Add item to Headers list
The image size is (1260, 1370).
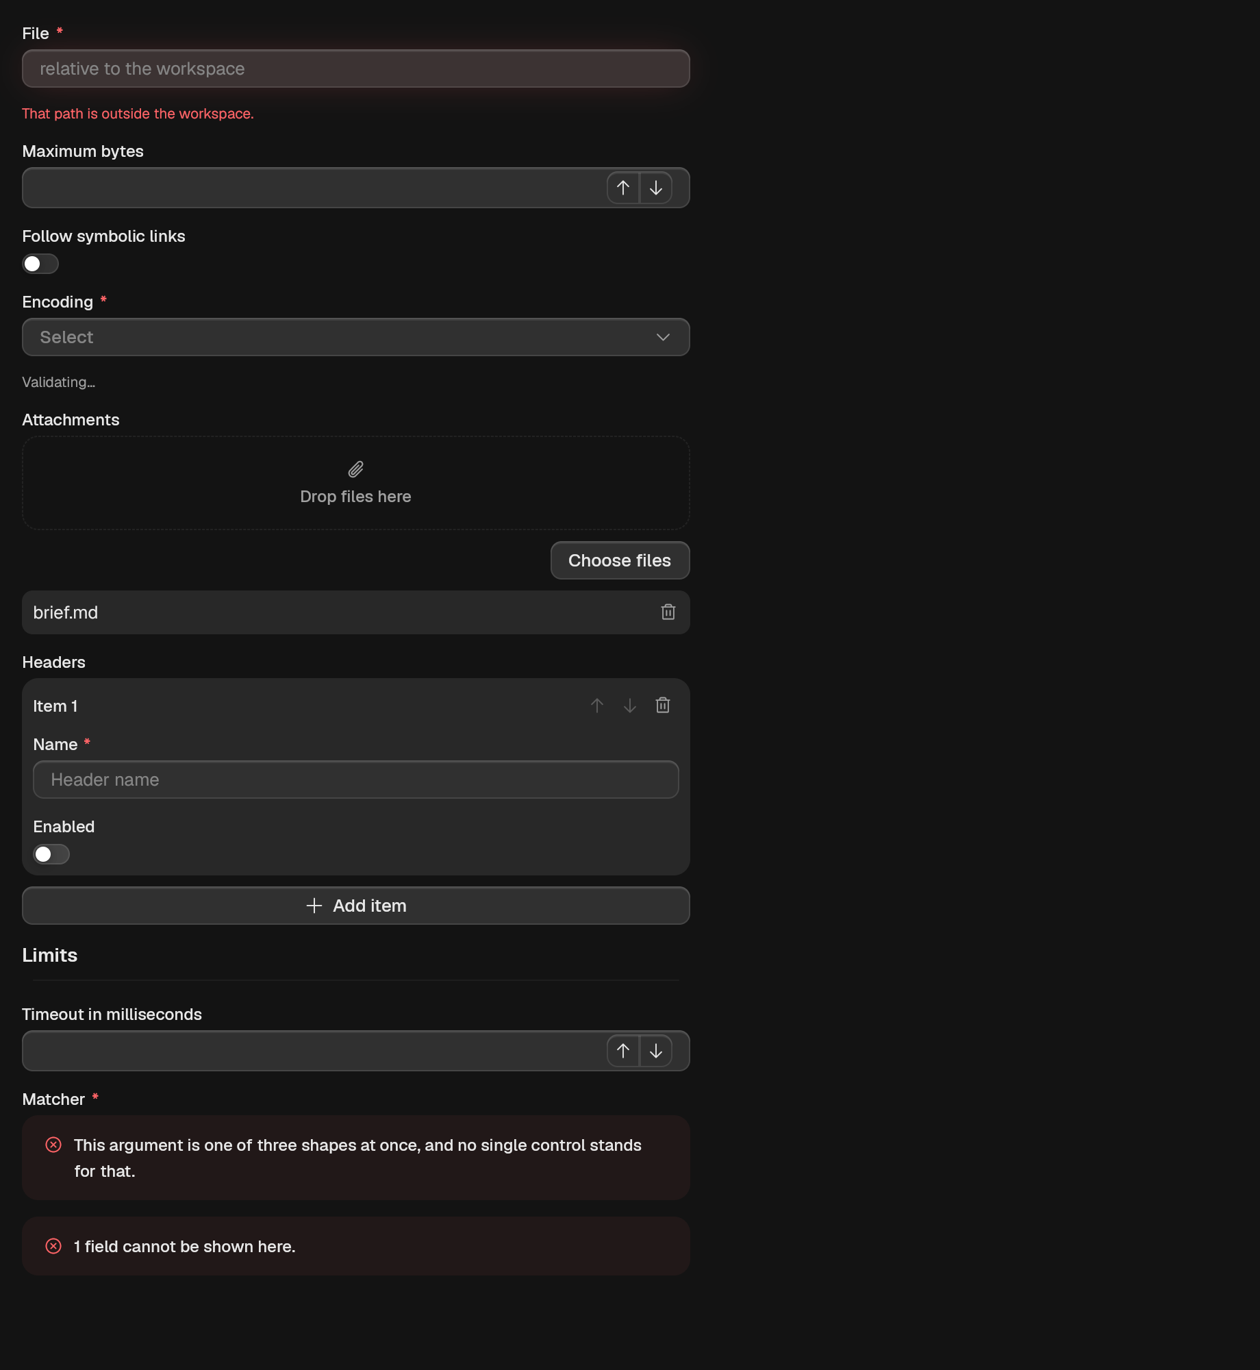click(x=356, y=906)
